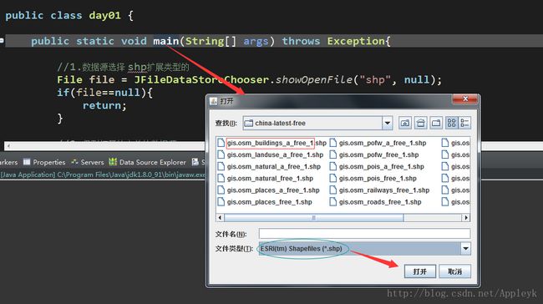Switch to Details view icon
Screen dimensions: 543x304
coord(464,123)
